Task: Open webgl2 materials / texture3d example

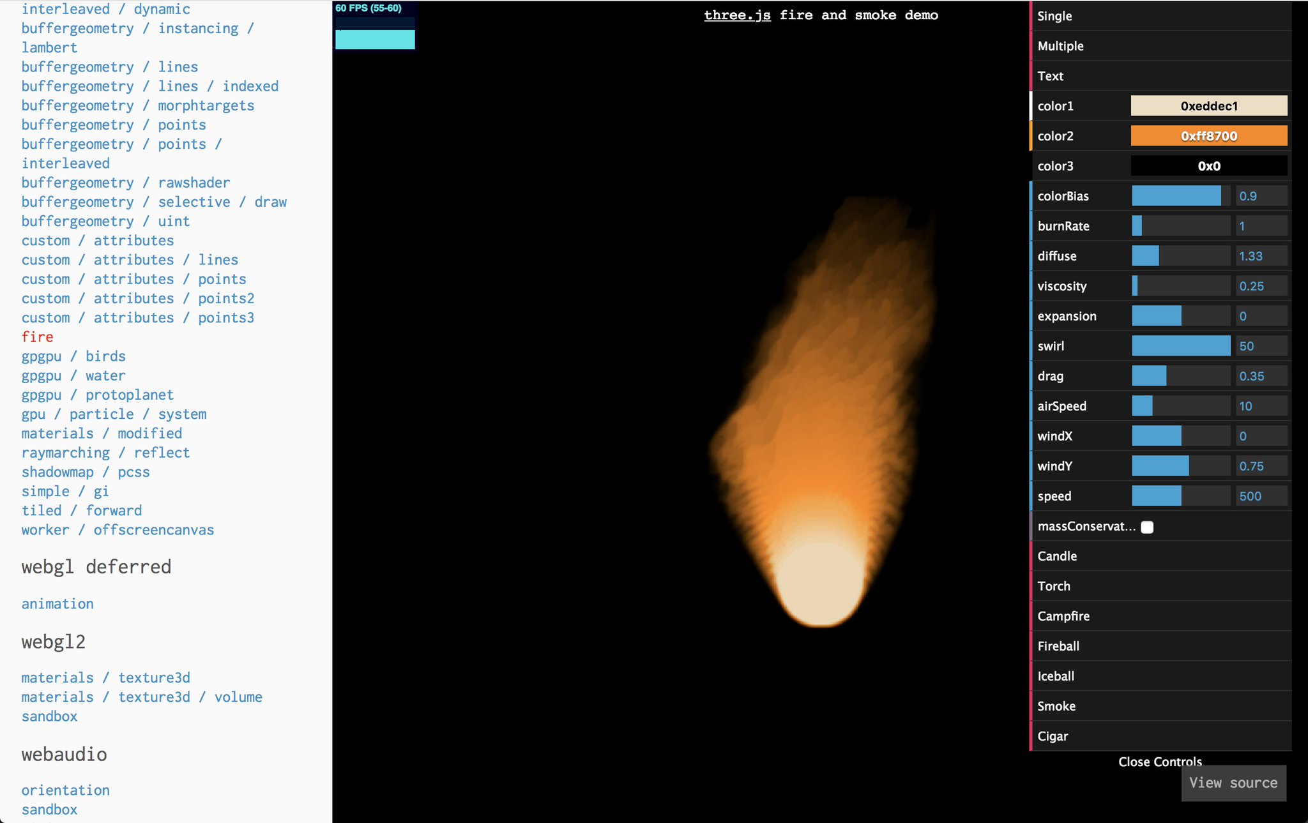Action: [105, 677]
